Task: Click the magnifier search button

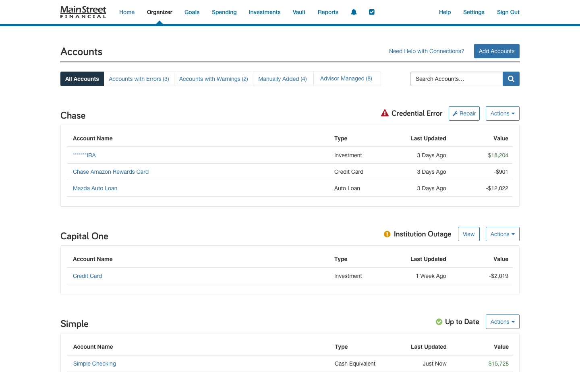Action: (x=511, y=79)
